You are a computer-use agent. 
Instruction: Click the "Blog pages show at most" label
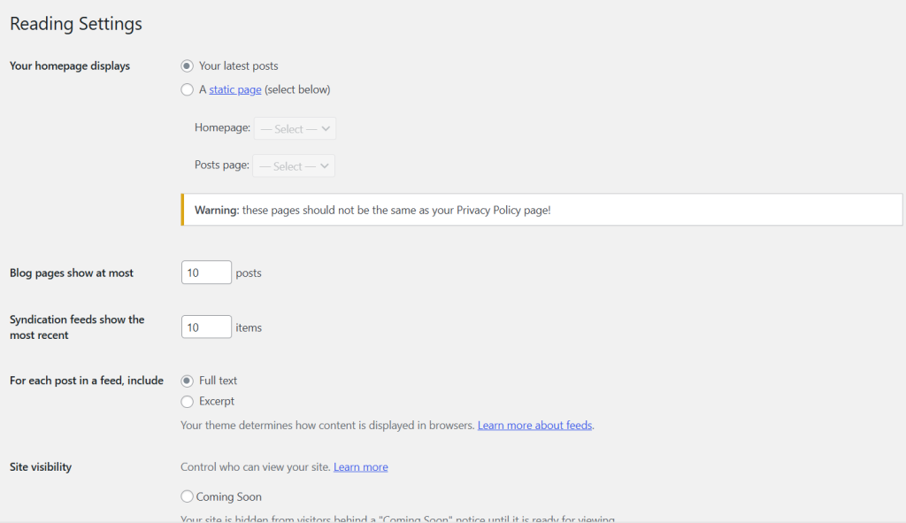point(72,273)
